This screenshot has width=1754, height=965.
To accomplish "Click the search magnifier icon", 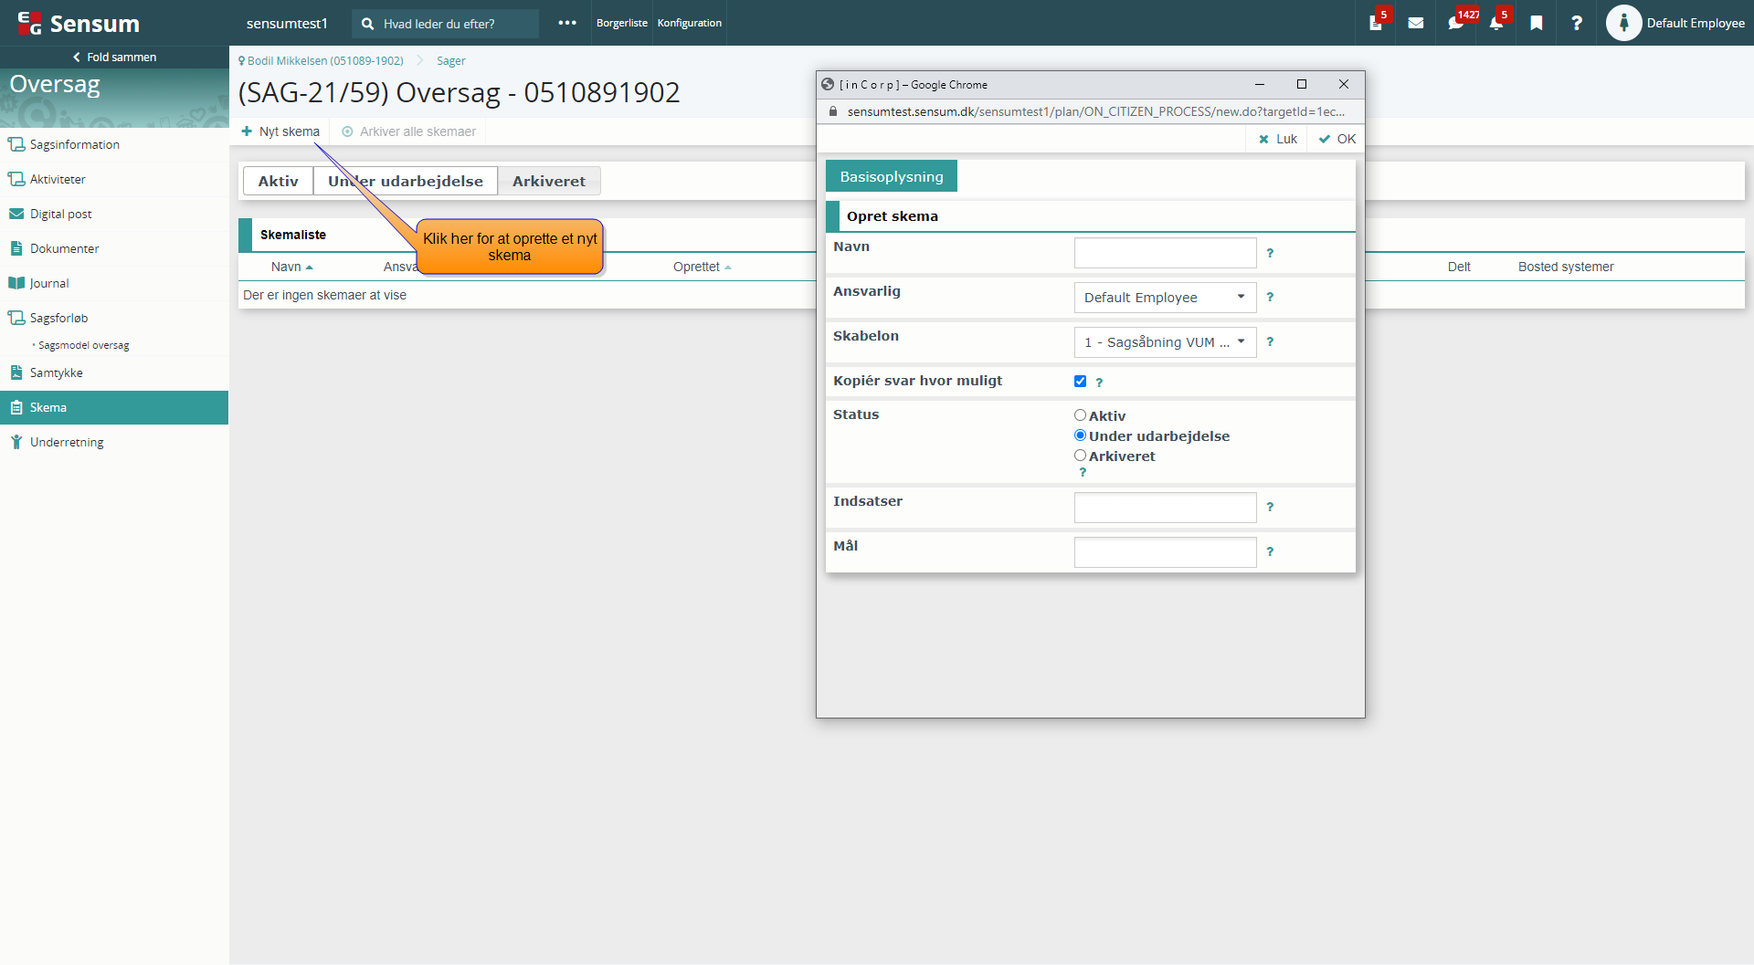I will [367, 24].
